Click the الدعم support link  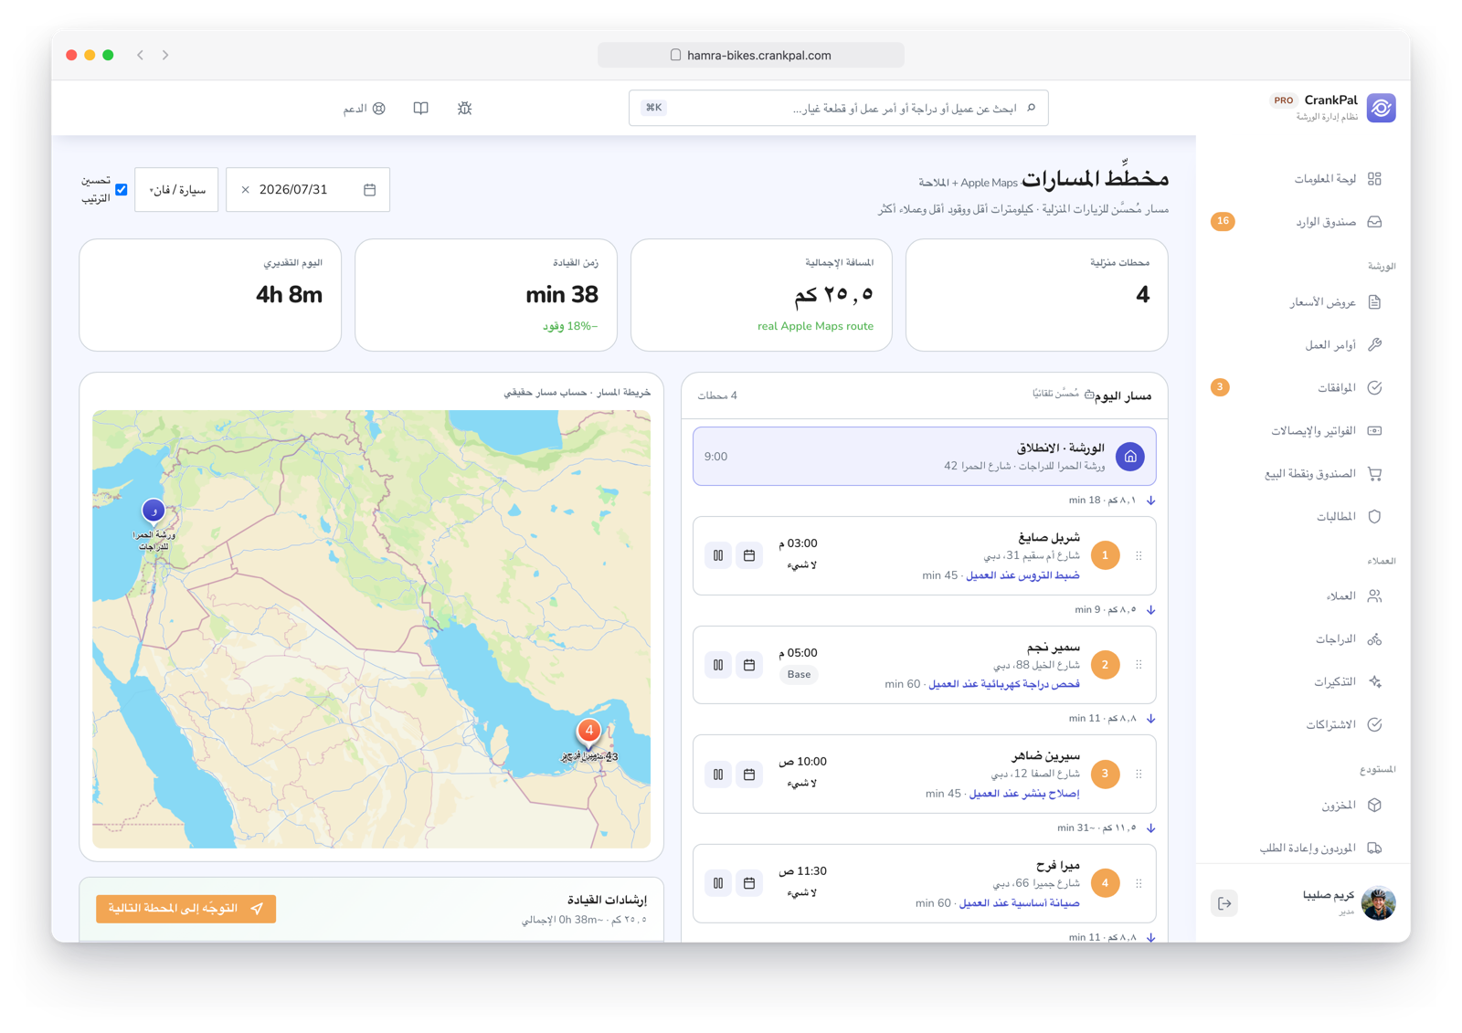364,109
